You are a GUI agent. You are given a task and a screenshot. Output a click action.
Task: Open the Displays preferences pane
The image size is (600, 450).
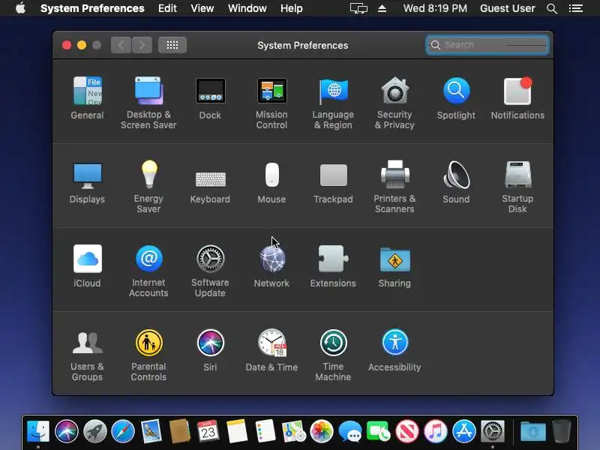[87, 182]
